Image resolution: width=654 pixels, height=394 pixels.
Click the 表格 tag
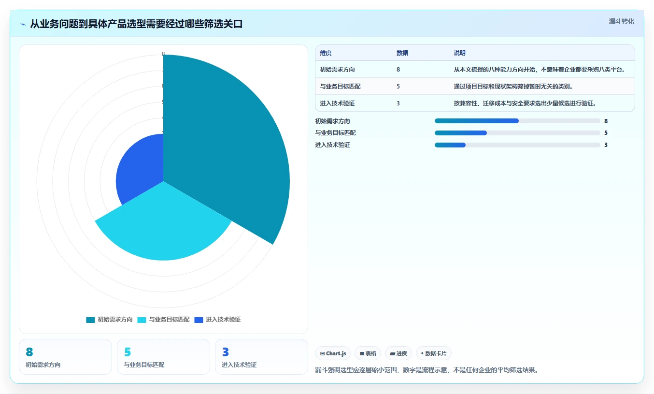click(368, 353)
